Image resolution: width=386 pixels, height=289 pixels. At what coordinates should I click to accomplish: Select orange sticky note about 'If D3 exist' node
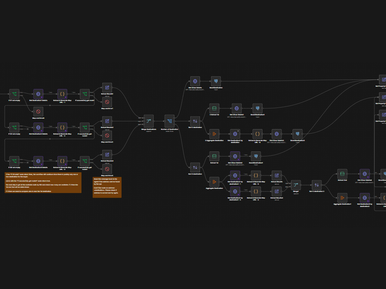point(43,183)
